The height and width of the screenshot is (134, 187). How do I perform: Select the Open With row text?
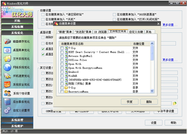75,64
